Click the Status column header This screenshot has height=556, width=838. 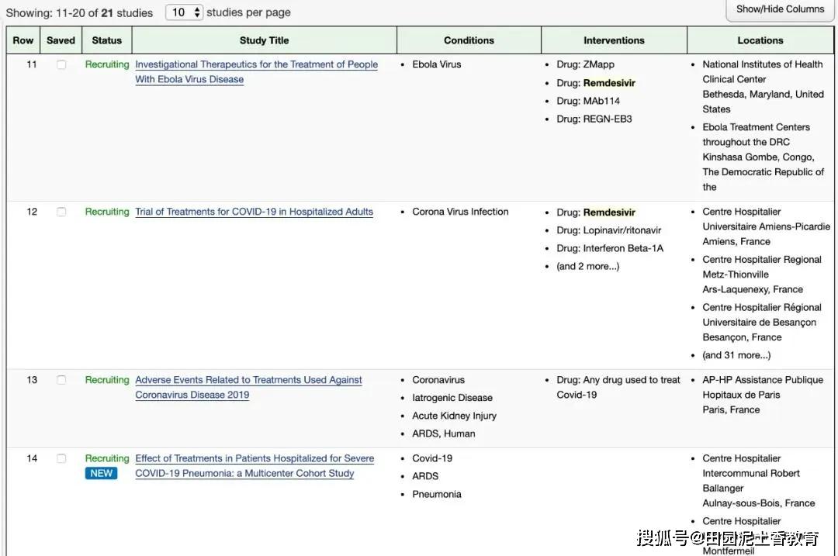tap(107, 40)
